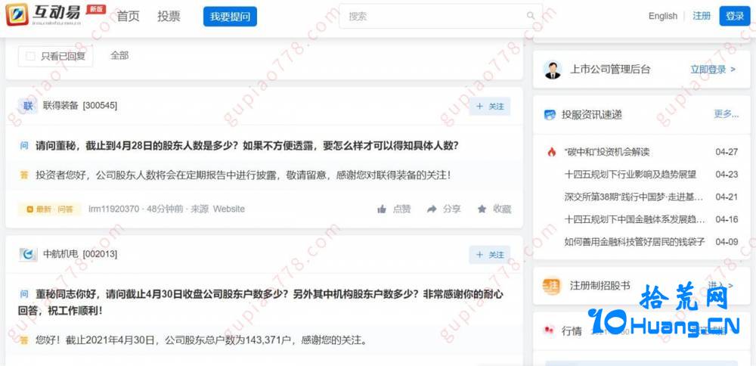Click the 我要提问 button
Viewport: 756px width, 366px height.
pos(230,17)
